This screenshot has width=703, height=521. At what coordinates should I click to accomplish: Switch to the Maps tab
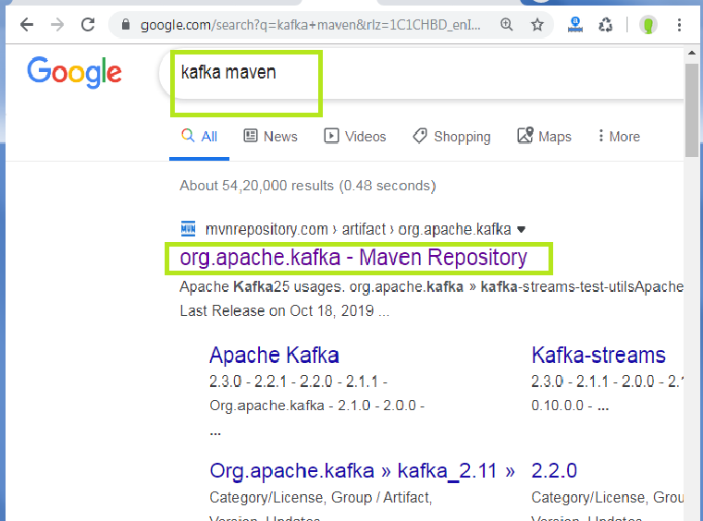click(544, 136)
